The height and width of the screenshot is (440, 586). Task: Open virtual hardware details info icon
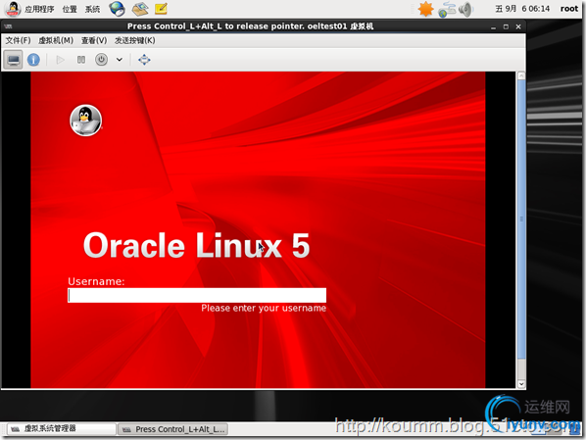coord(33,60)
